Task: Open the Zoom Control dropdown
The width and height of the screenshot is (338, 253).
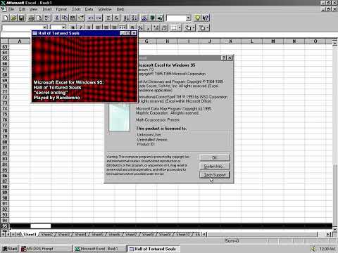Action: pos(188,18)
